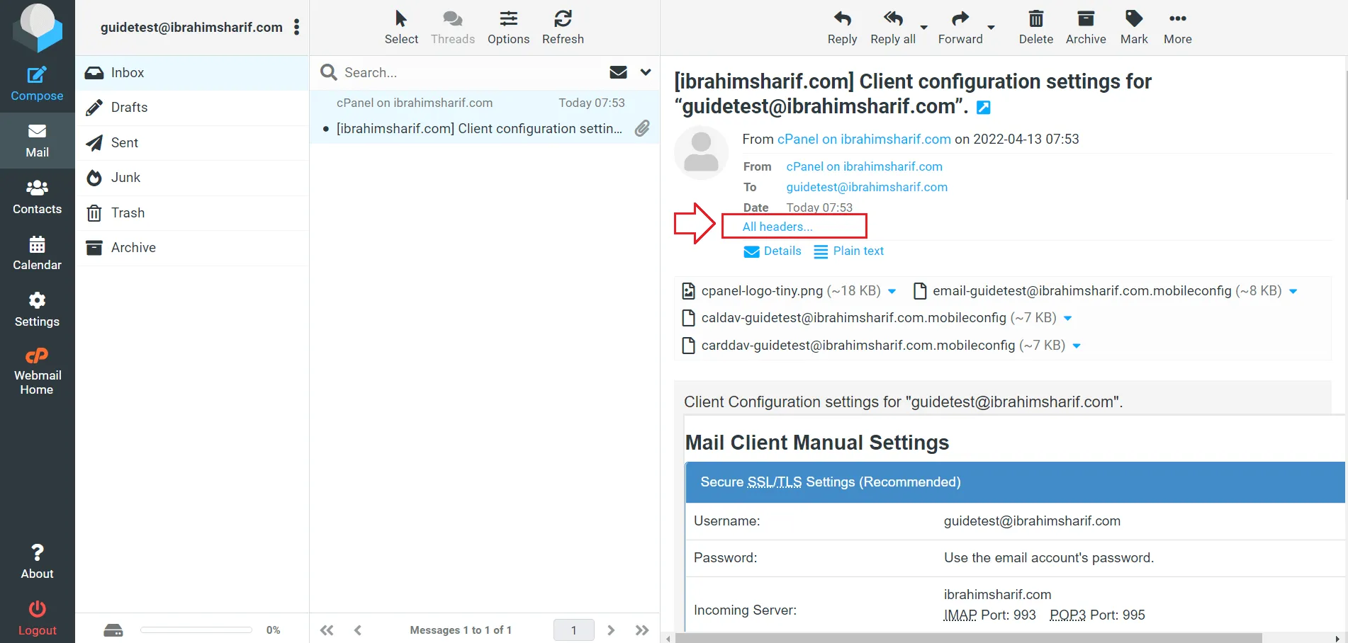Toggle Details header view
1348x643 pixels.
click(773, 251)
